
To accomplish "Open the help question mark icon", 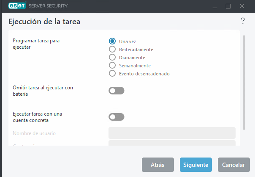I will point(243,21).
